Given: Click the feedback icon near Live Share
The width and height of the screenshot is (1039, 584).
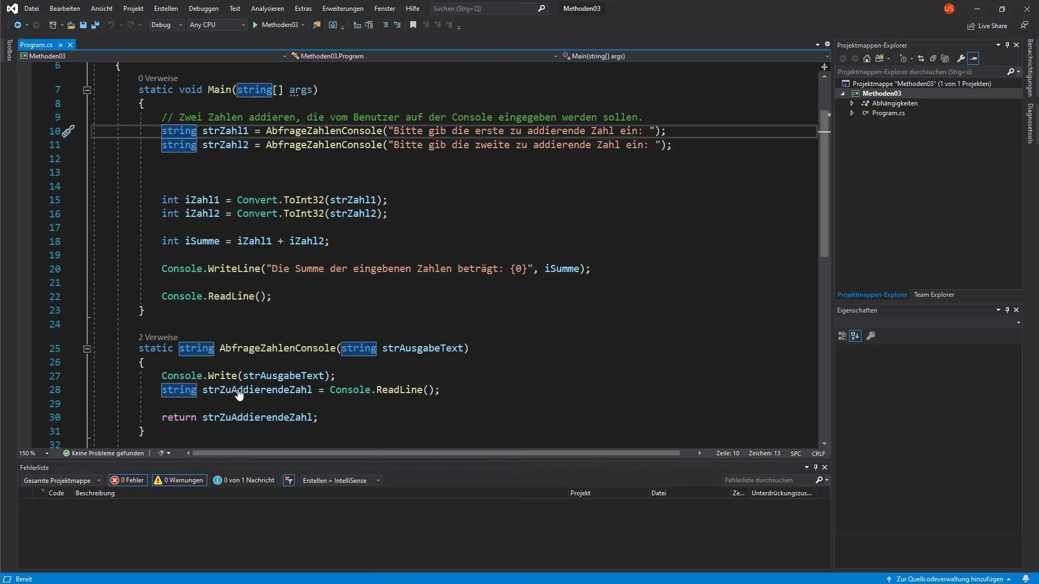Looking at the screenshot, I should click(x=1024, y=25).
